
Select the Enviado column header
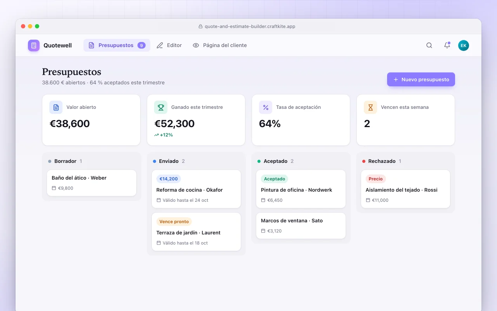169,161
